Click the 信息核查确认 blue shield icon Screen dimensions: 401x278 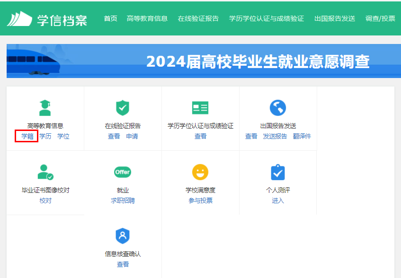pos(123,236)
